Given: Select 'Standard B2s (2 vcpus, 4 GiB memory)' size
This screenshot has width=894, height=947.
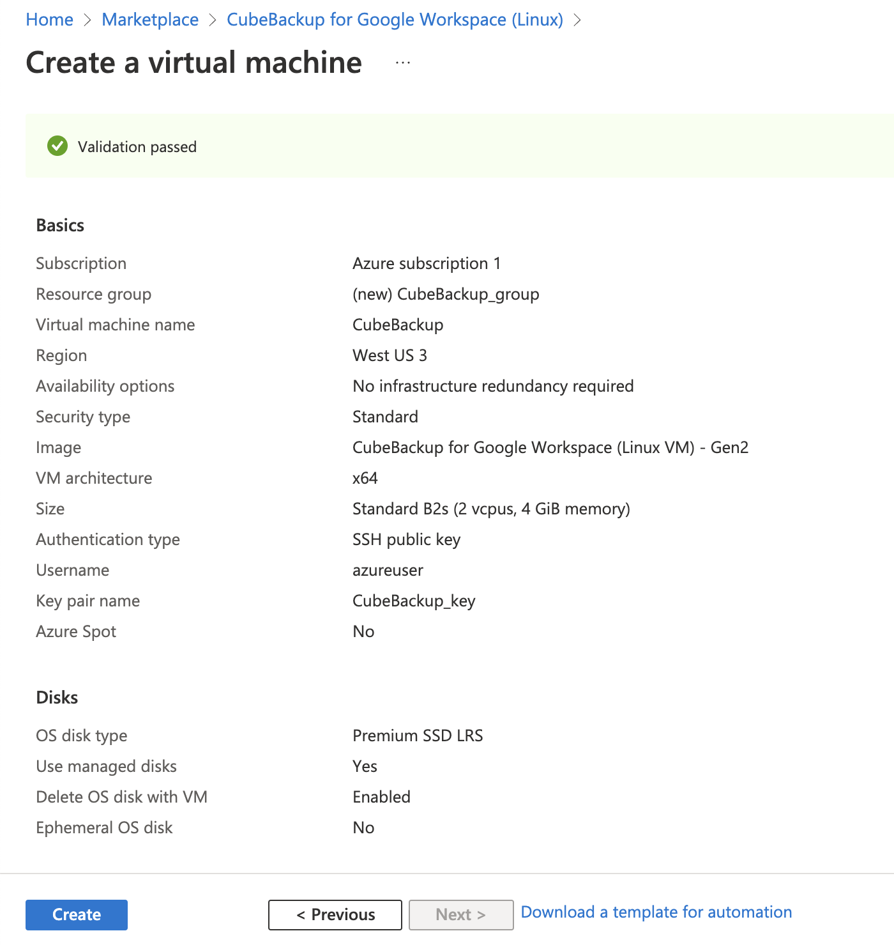Looking at the screenshot, I should [x=491, y=509].
